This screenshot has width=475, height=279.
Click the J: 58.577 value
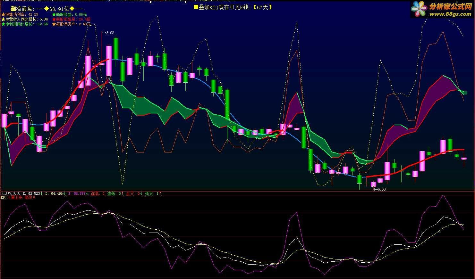click(78, 193)
